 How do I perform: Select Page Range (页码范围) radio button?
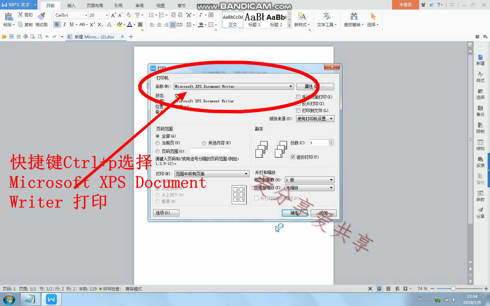click(158, 151)
